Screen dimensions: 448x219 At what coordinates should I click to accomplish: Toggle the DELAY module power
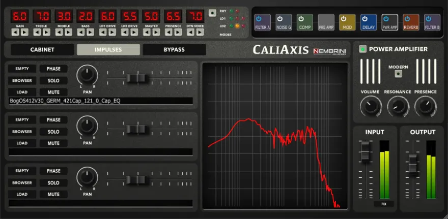(365, 18)
